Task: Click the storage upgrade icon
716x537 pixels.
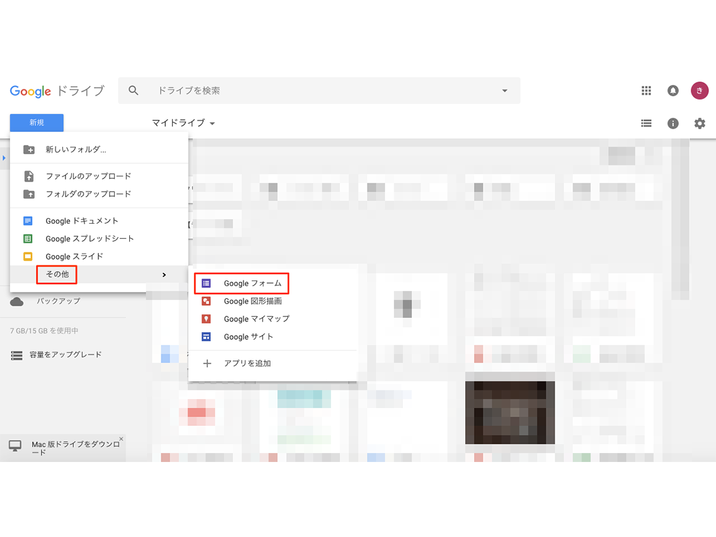Action: click(17, 355)
